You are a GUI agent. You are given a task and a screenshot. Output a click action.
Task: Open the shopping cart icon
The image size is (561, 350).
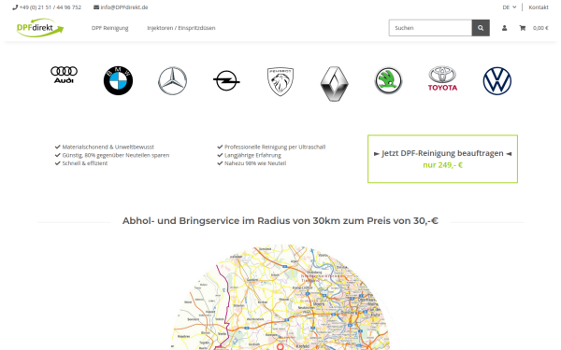pyautogui.click(x=523, y=28)
